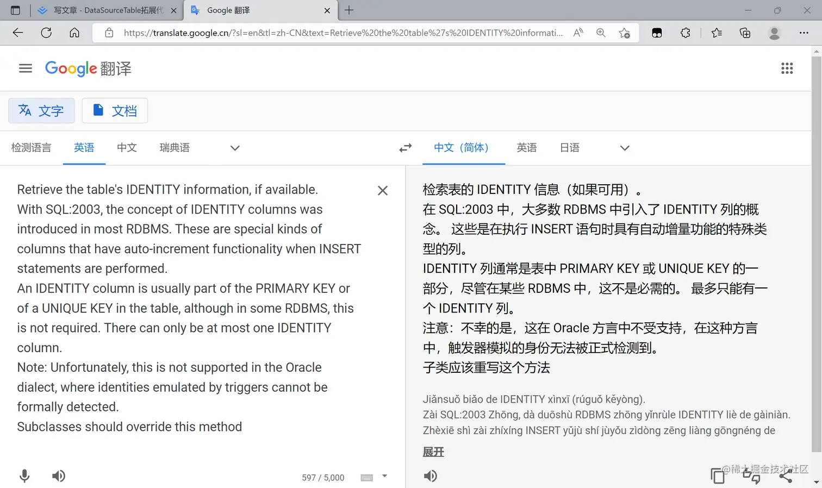The image size is (822, 488).
Task: Listen to the source text audio
Action: (59, 476)
